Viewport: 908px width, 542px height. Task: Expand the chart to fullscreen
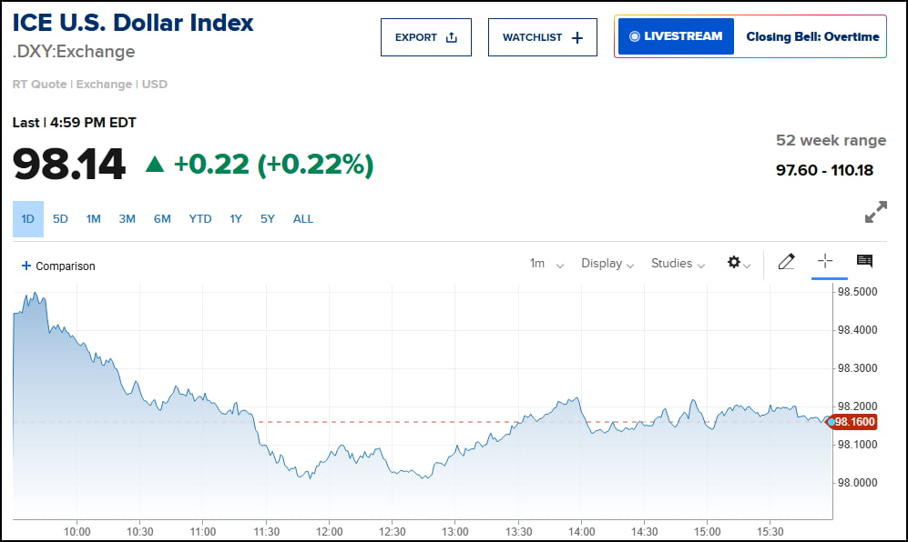pyautogui.click(x=875, y=212)
